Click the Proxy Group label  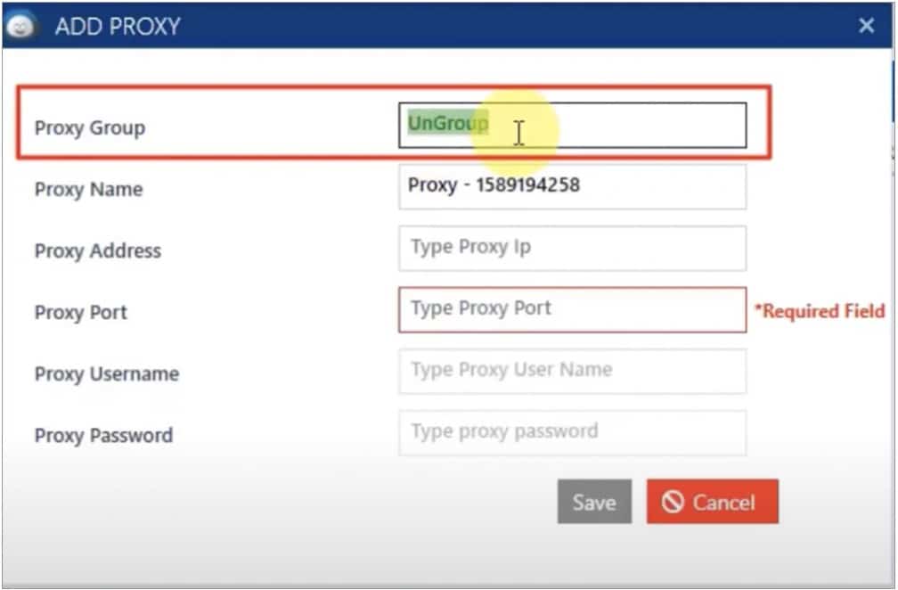click(90, 127)
